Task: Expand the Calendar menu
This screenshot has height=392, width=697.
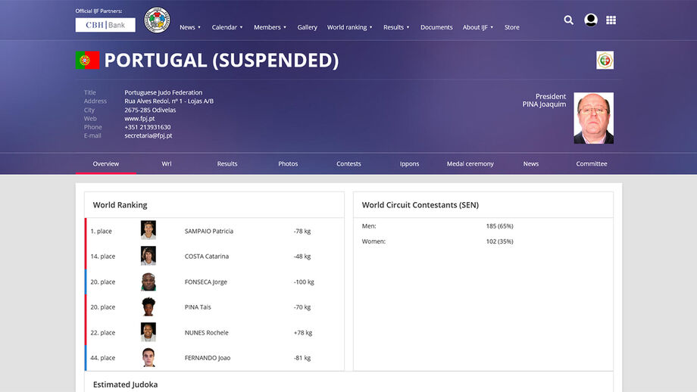Action: (227, 27)
